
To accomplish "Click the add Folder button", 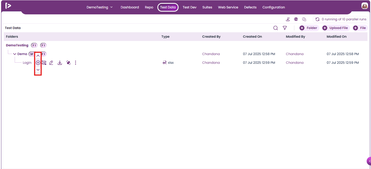I will 308,28.
